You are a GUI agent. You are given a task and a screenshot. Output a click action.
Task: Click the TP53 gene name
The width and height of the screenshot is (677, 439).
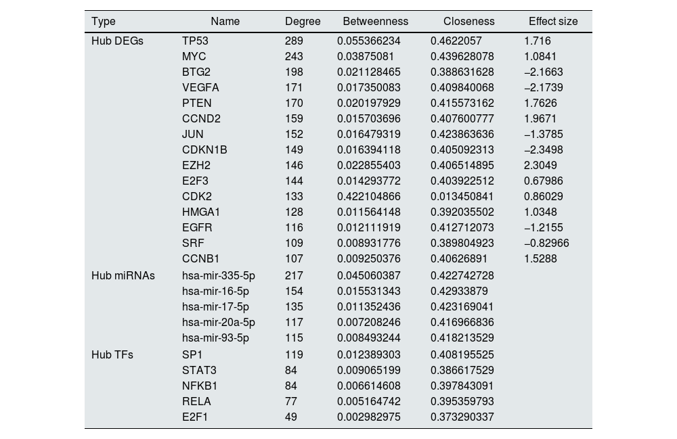195,41
